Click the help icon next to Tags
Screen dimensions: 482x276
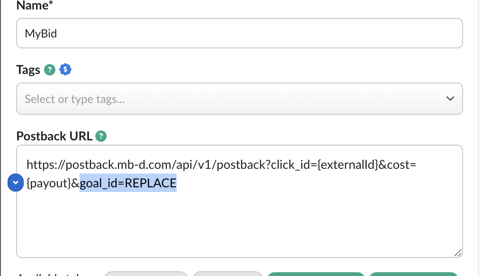pyautogui.click(x=50, y=70)
